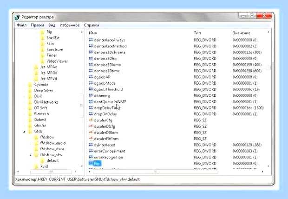Screen dimensions: 288x199
Task: Click the highlighted value in the last row
Action: point(97,163)
